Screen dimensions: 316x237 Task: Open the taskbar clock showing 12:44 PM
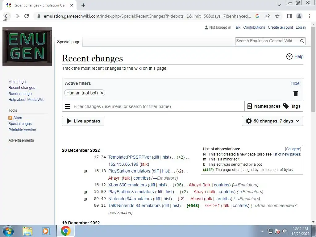point(300,231)
